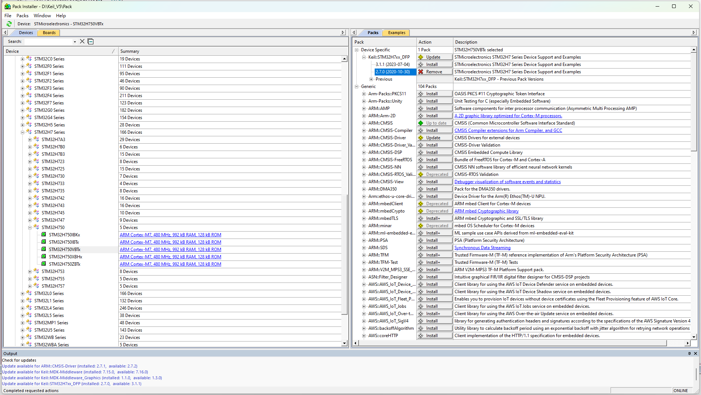Open the search history dropdown

pyautogui.click(x=75, y=42)
